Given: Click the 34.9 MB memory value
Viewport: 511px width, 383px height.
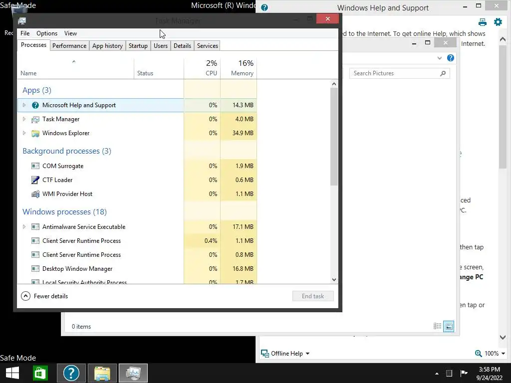Looking at the screenshot, I should (243, 133).
